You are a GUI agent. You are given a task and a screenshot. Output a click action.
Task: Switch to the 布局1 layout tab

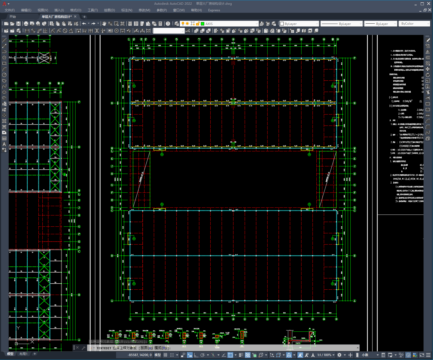coord(23,354)
